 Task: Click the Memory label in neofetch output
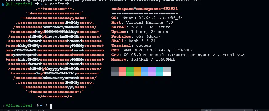point(119,60)
